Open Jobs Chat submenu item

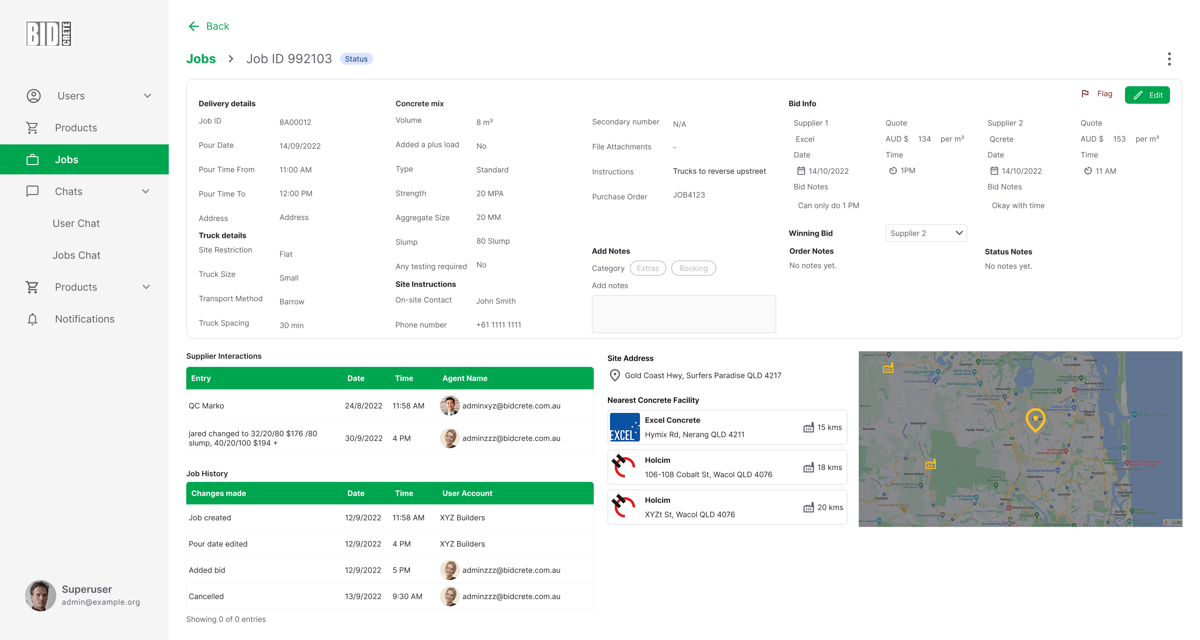pos(76,255)
